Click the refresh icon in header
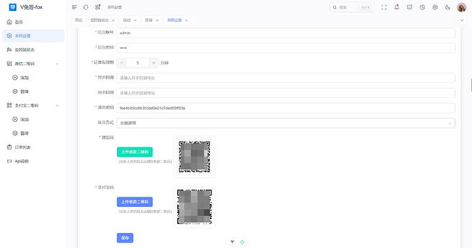 86,8
